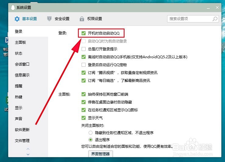
Task: Open the 热键 sidebar section
Action: [19, 97]
